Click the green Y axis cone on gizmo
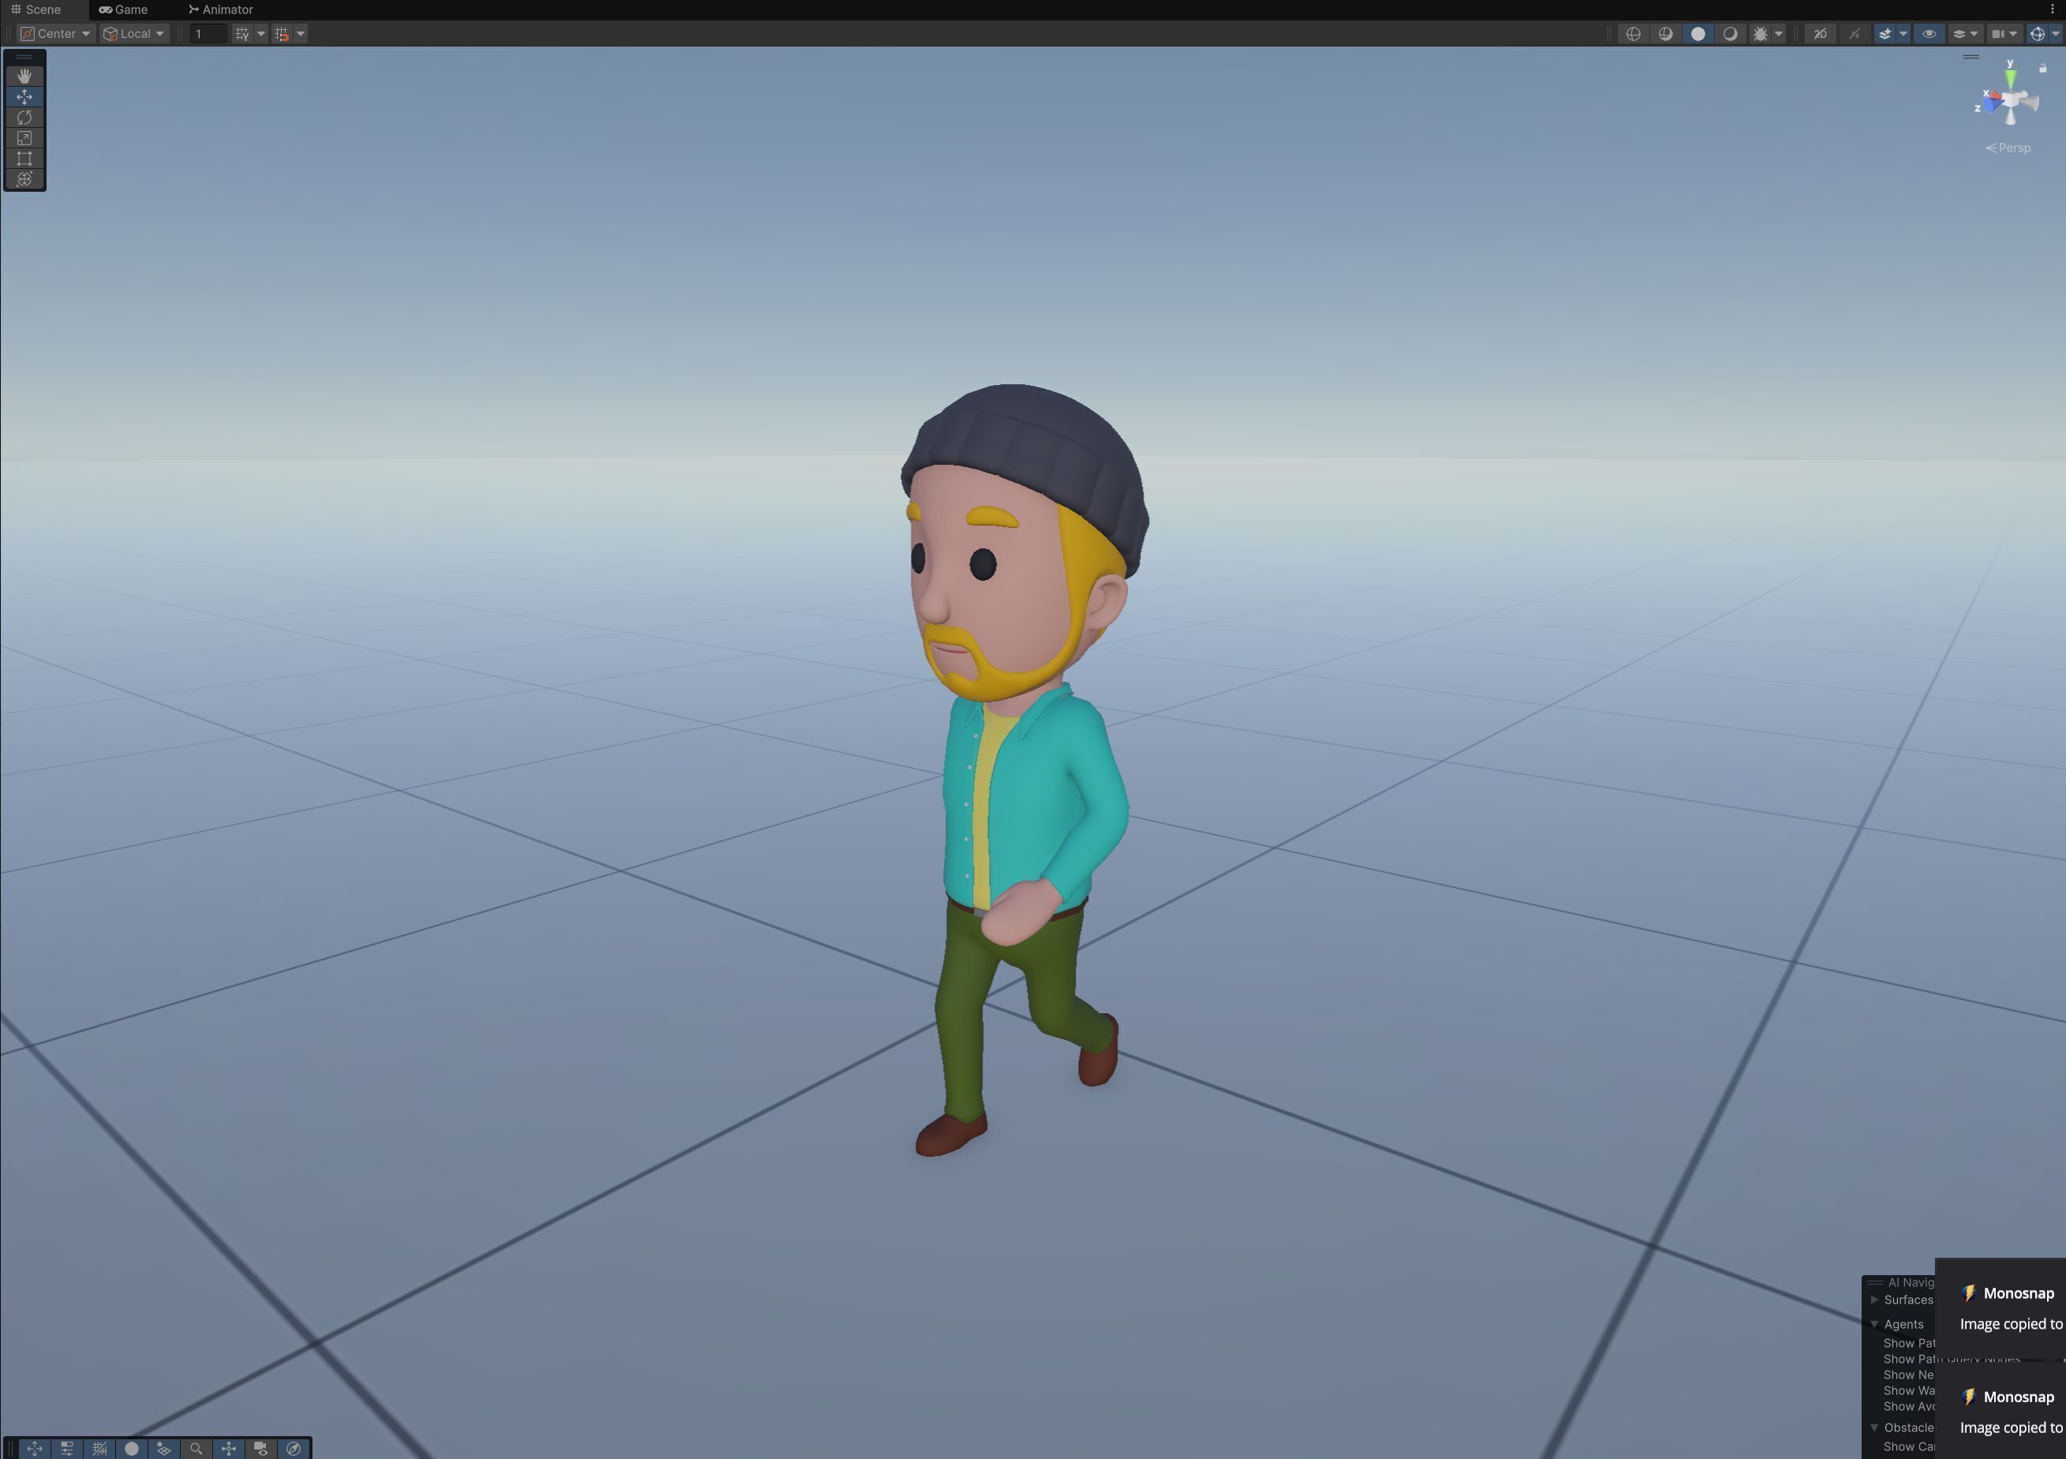Viewport: 2066px width, 1459px height. [2010, 77]
